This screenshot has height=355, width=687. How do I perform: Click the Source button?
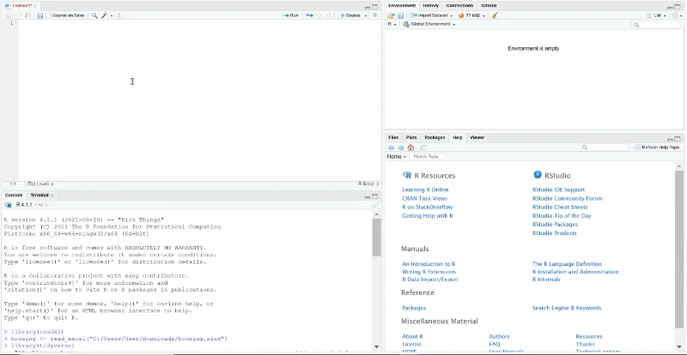(x=350, y=15)
